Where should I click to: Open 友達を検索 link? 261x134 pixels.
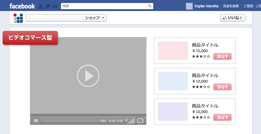coord(231,6)
